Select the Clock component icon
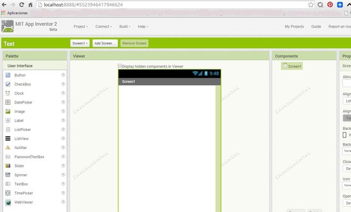The image size is (351, 212). pyautogui.click(x=8, y=93)
